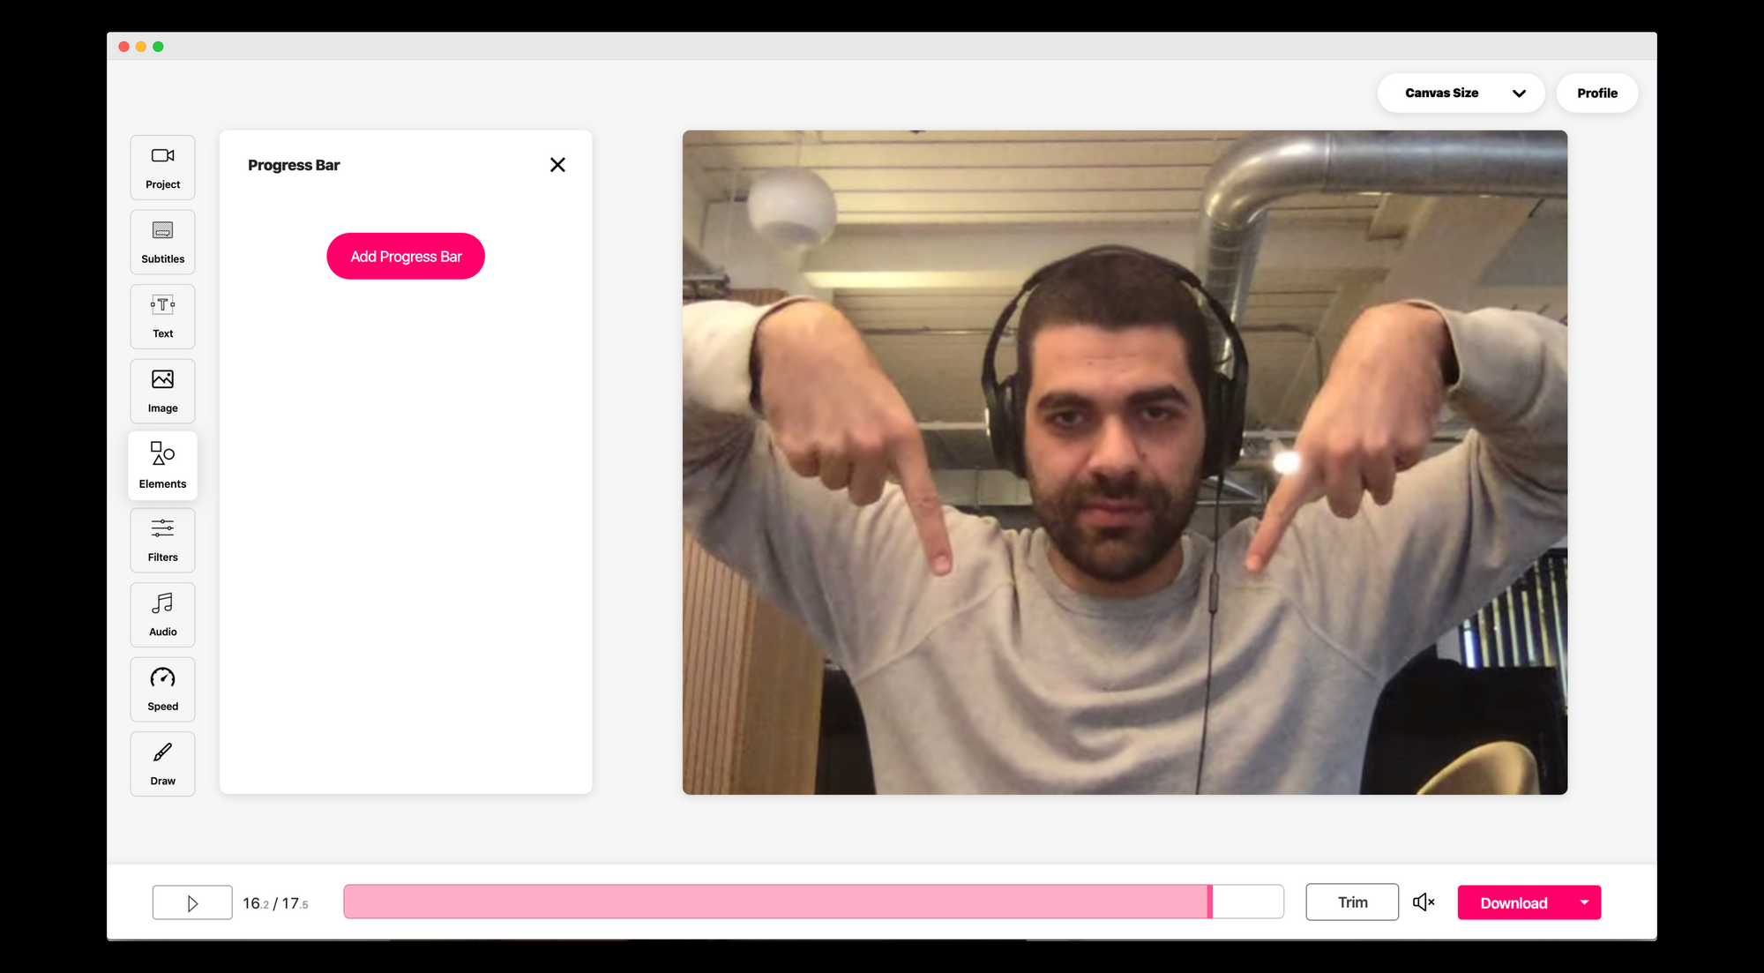Select the Draw tool

pos(162,764)
